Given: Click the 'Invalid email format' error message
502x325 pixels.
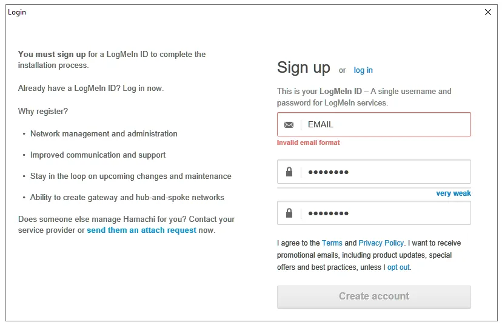Looking at the screenshot, I should (309, 143).
